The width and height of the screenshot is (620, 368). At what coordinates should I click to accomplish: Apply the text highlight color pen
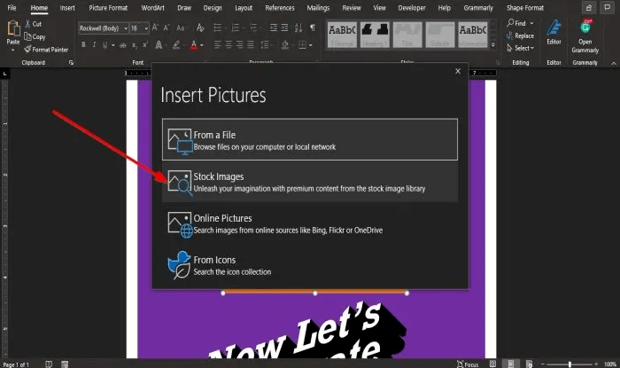click(176, 45)
